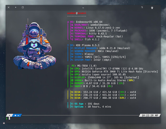Image resolution: width=166 pixels, height=129 pixels.
Task: Click the speaker icon before SOUND
Action: pos(72,80)
